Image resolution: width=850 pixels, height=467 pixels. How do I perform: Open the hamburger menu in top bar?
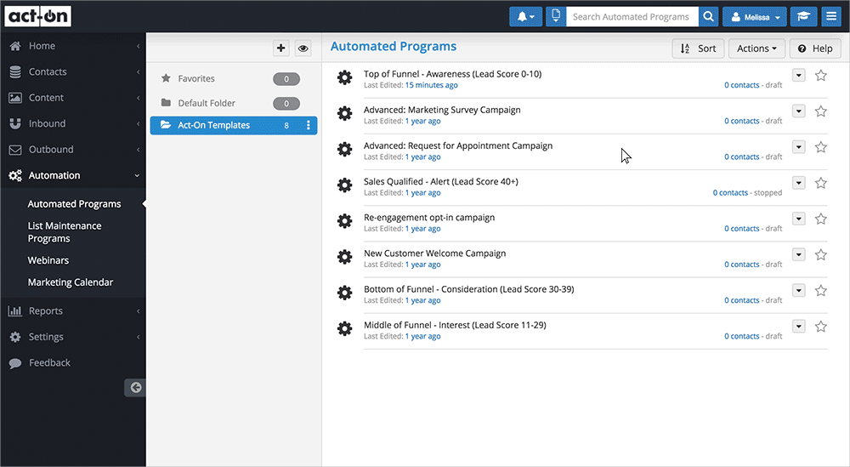coord(830,17)
